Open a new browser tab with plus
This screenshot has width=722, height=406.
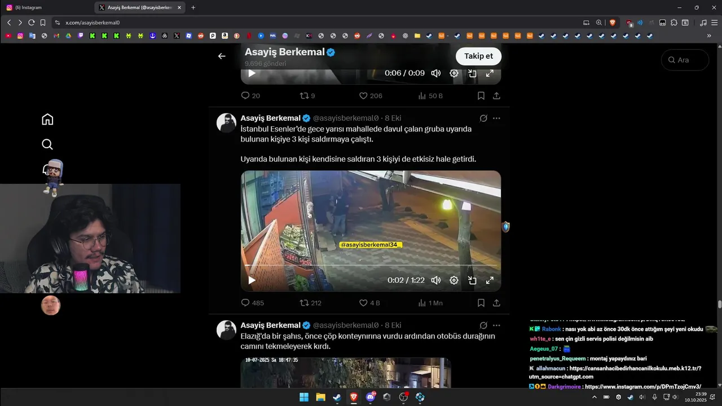tap(193, 7)
